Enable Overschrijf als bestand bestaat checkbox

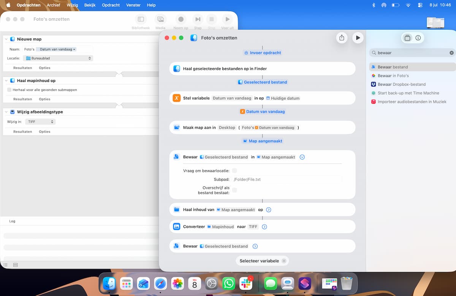point(234,190)
